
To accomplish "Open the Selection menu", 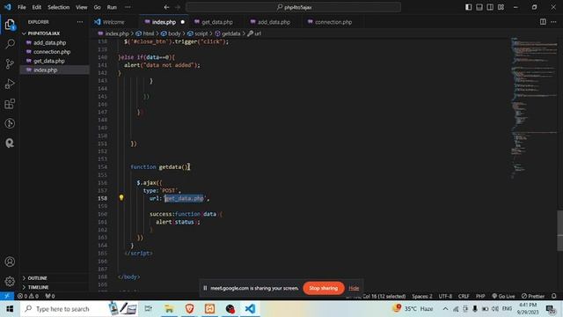I will 59,7.
